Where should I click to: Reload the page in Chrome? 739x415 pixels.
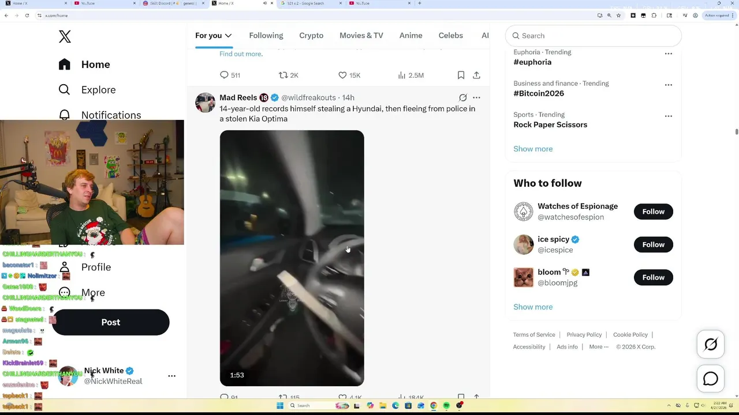click(x=27, y=16)
